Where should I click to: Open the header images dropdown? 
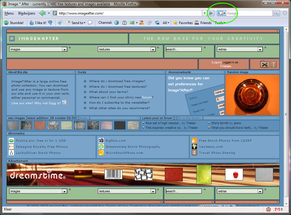coord(38,49)
